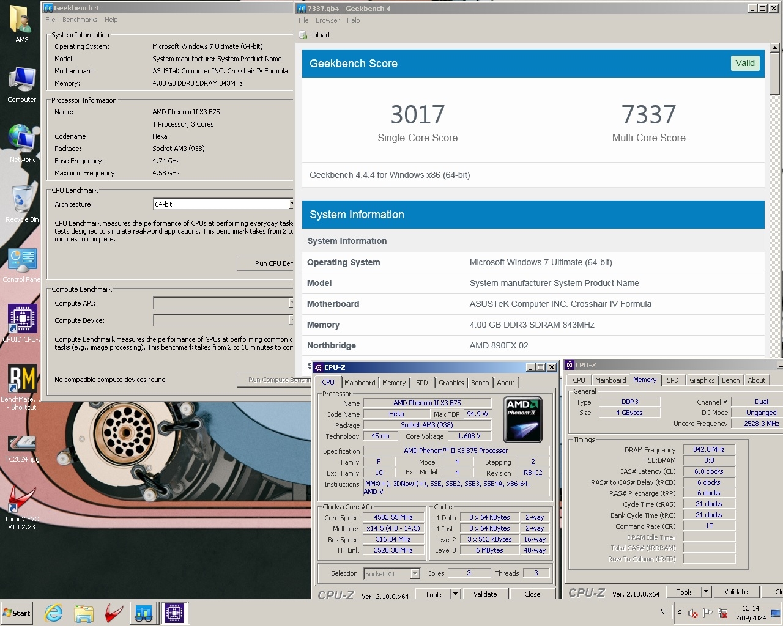Select Mainboard tab in front CPU-Z window
Viewport: 783px width, 626px height.
[x=360, y=383]
